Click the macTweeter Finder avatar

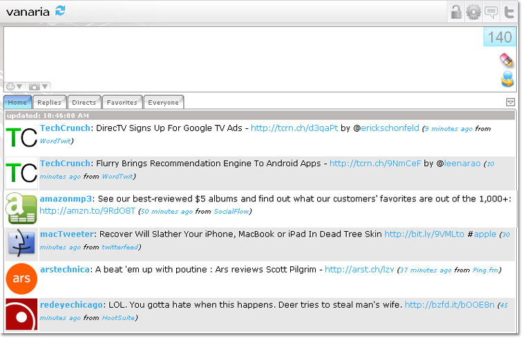(21, 243)
